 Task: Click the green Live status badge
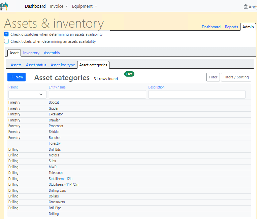(x=129, y=74)
